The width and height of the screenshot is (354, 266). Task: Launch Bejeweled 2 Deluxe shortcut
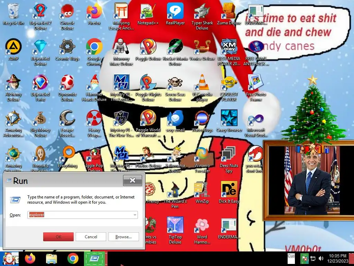pos(40,17)
